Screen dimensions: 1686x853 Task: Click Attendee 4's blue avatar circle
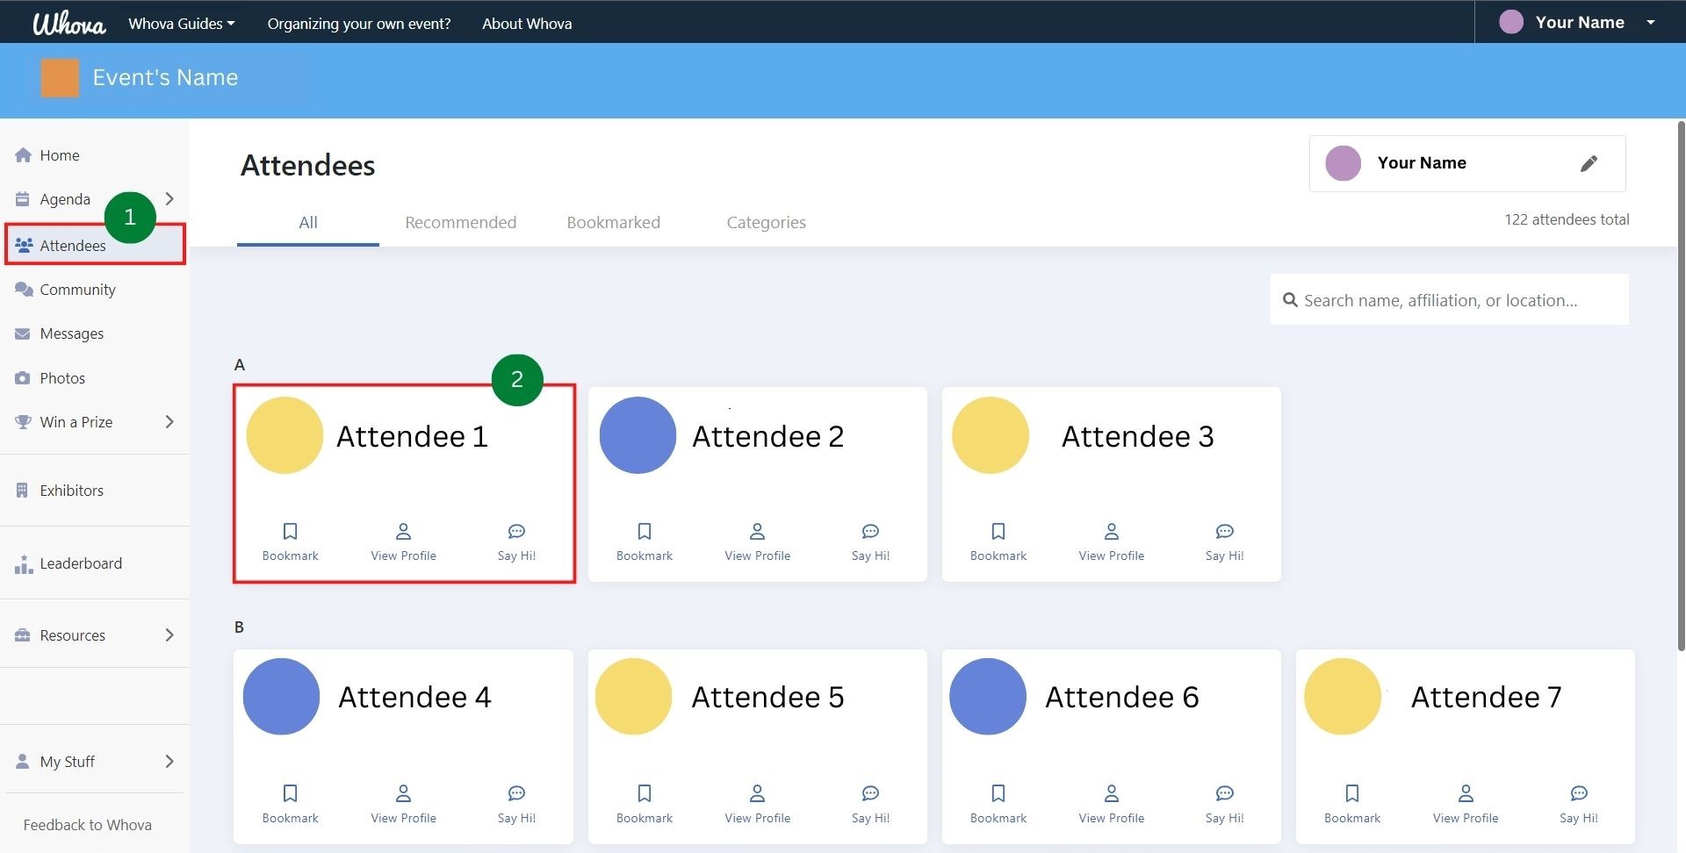[281, 697]
